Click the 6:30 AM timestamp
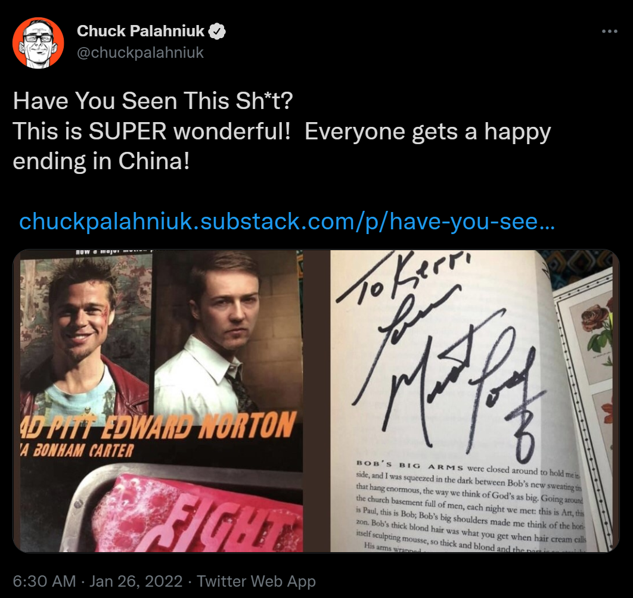 (x=45, y=581)
